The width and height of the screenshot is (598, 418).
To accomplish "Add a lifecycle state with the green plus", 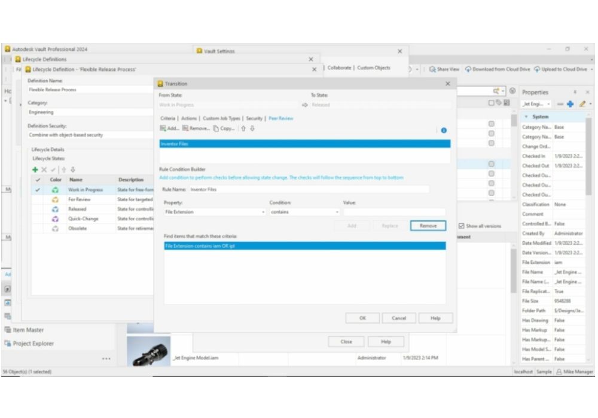I will coord(35,170).
